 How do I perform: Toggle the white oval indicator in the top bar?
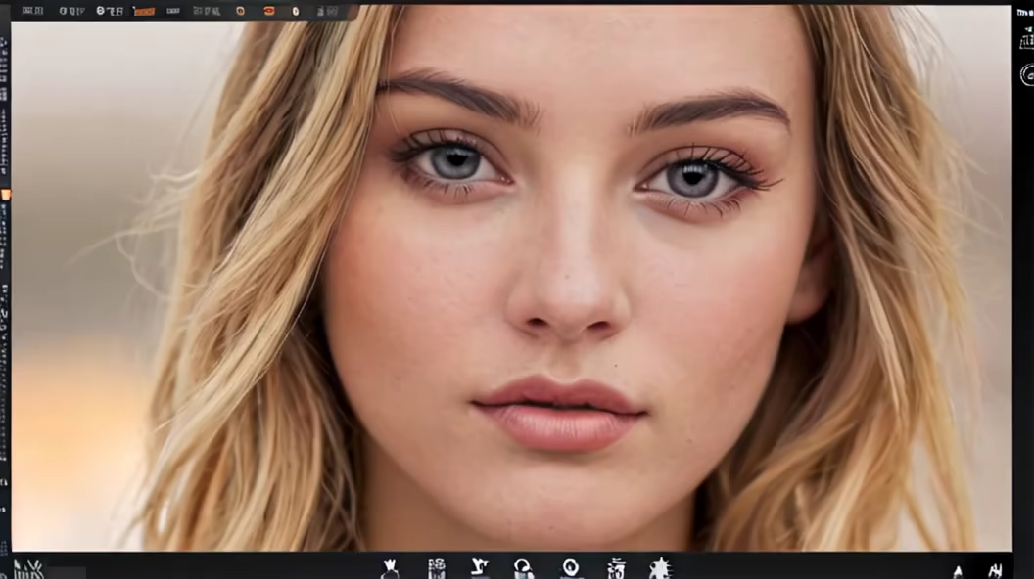pyautogui.click(x=296, y=11)
